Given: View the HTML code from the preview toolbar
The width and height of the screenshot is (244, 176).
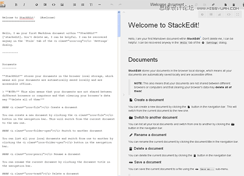Looking at the screenshot, I should (229, 15).
